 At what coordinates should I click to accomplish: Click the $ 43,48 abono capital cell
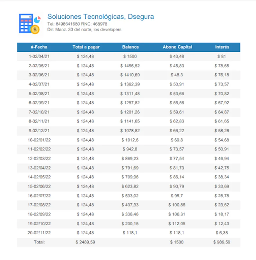177,57
